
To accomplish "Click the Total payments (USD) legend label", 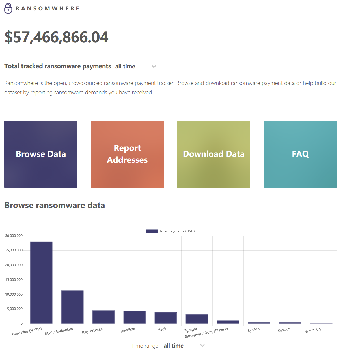I will [177, 231].
